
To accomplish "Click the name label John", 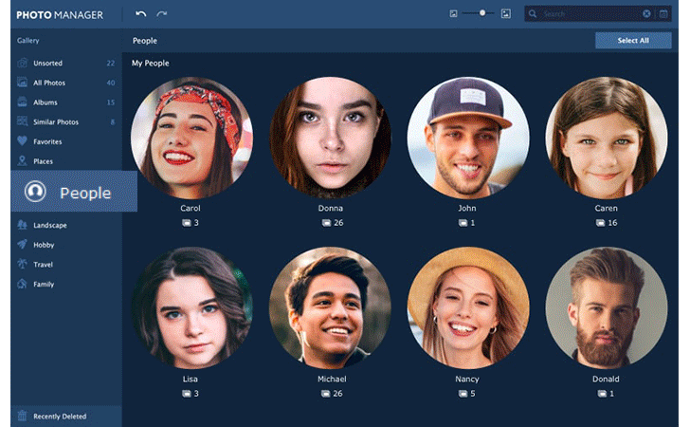I will [x=467, y=208].
